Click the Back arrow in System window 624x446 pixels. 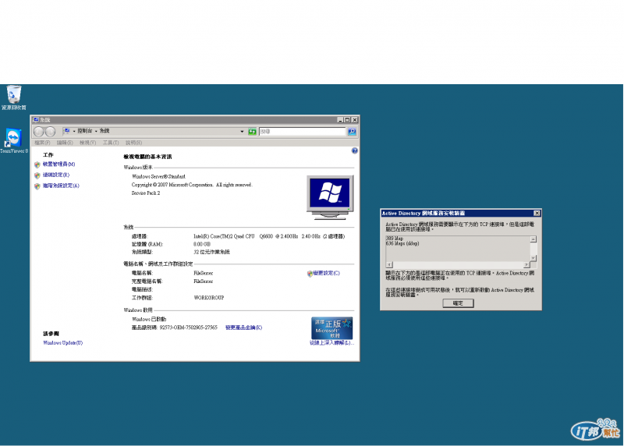tap(39, 131)
